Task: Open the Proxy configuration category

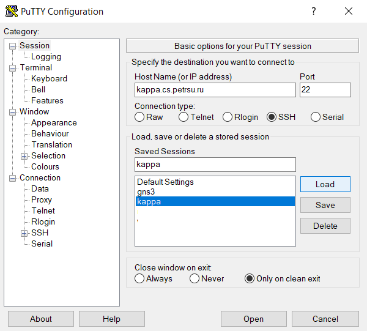Action: pos(42,200)
